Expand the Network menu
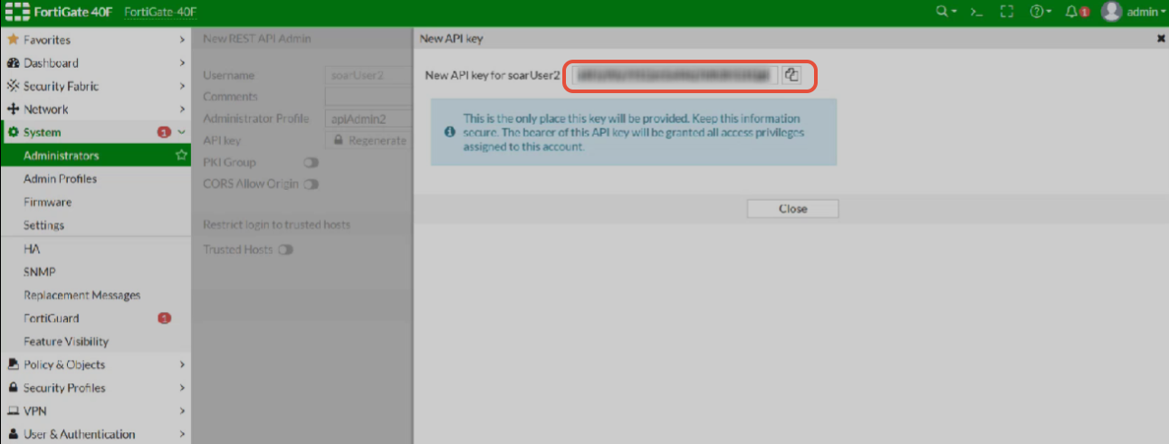Screen dimensions: 1169x444 (95, 109)
